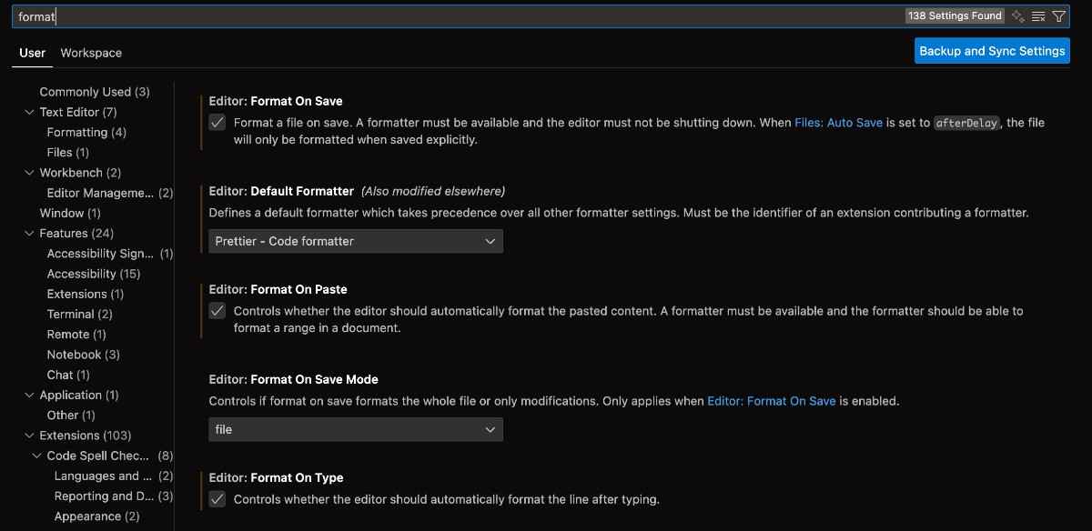
Task: Click the 138 Settings Found badge
Action: click(x=954, y=15)
